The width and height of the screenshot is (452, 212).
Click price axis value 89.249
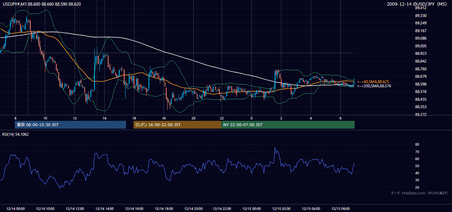(421, 23)
